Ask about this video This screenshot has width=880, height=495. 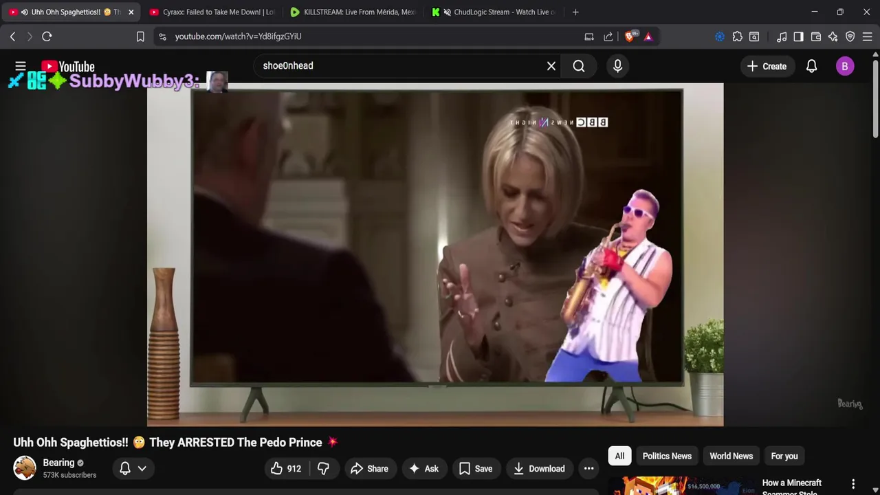coord(423,468)
